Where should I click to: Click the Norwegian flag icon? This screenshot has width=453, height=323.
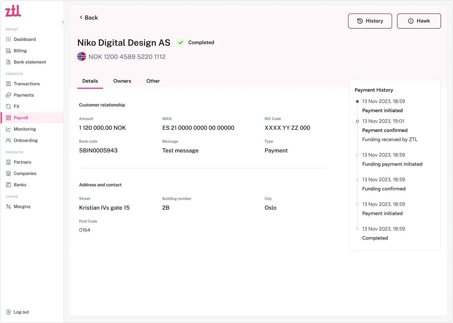[81, 57]
